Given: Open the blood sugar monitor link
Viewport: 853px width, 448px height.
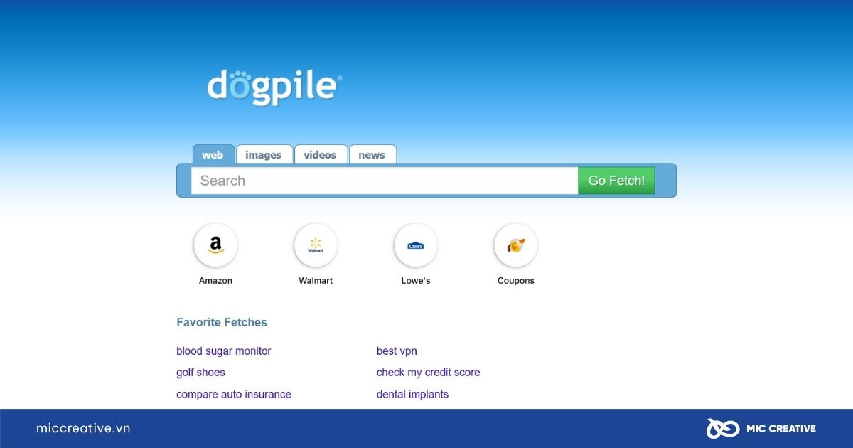Looking at the screenshot, I should [224, 351].
